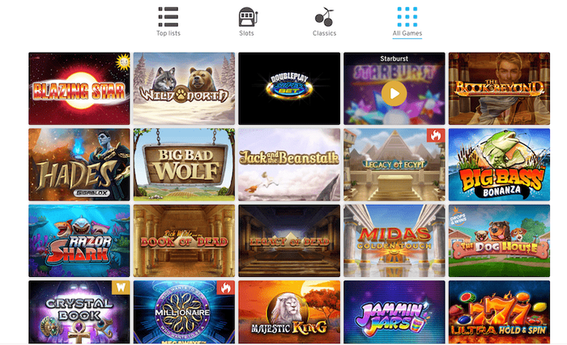Open the Top lists icon
The height and width of the screenshot is (345, 567).
pos(168,17)
